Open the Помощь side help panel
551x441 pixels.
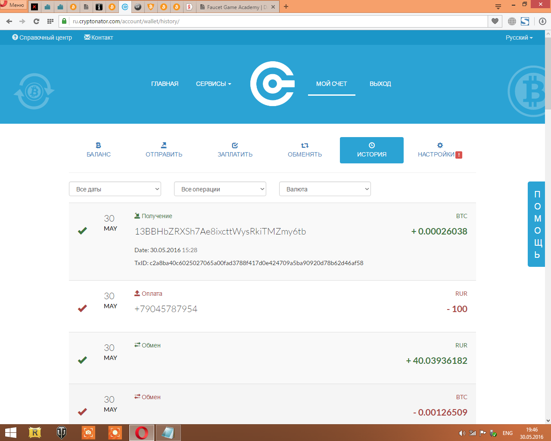point(537,224)
